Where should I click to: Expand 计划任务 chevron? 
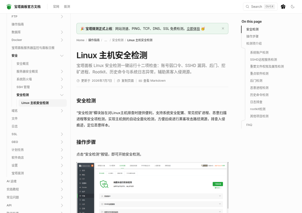click(62, 150)
